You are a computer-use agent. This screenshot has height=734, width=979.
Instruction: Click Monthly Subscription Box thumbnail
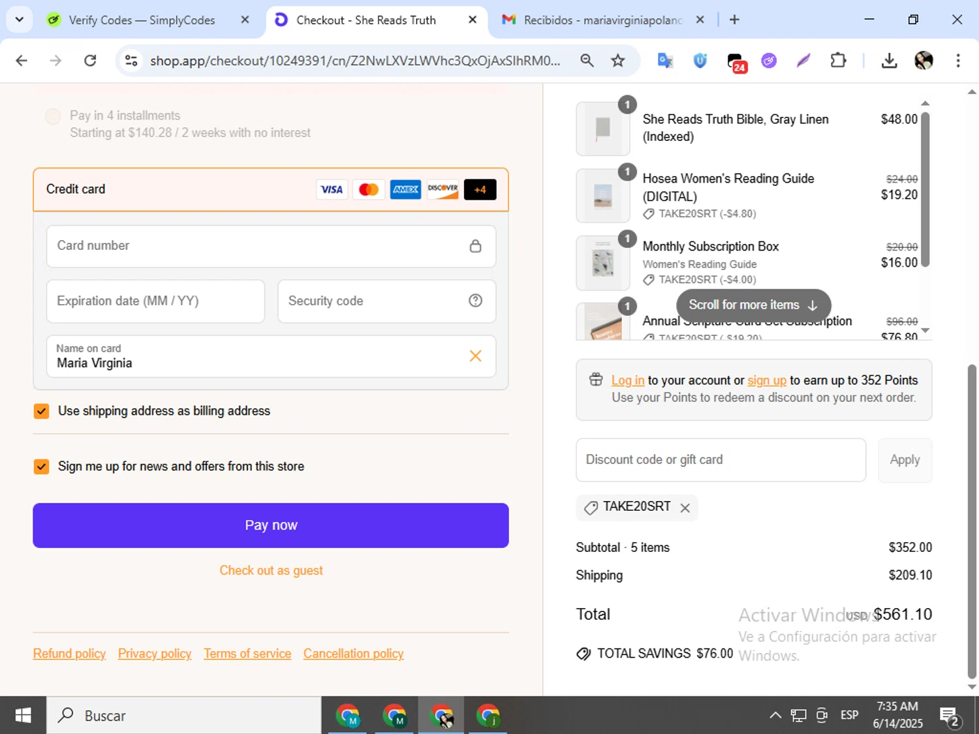coord(603,263)
